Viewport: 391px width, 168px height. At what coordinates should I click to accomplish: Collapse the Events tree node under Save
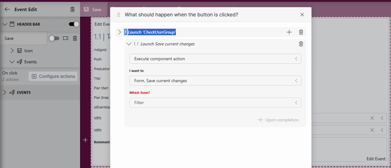coord(12,62)
